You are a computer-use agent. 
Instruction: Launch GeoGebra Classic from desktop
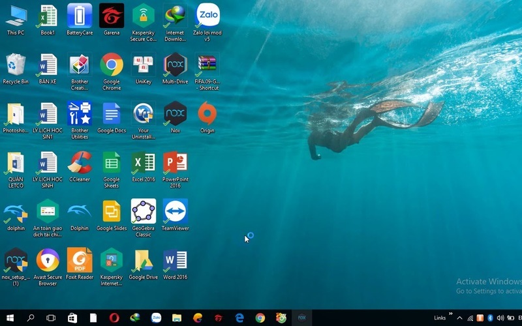tap(144, 218)
